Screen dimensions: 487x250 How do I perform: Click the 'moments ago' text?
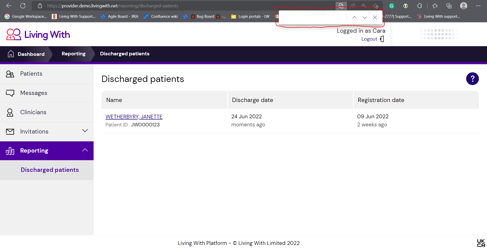click(248, 125)
